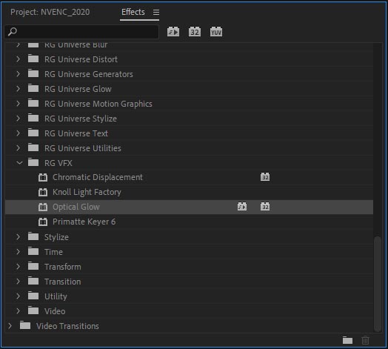The height and width of the screenshot is (349, 388).
Task: Click the Video Transitions folder icon
Action: point(25,325)
